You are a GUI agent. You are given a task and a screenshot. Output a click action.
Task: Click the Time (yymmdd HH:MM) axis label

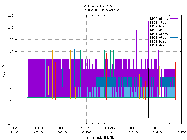point(98,137)
